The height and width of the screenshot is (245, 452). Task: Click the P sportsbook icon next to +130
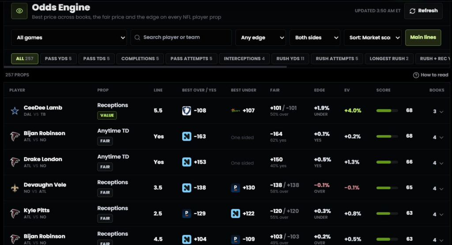click(236, 188)
